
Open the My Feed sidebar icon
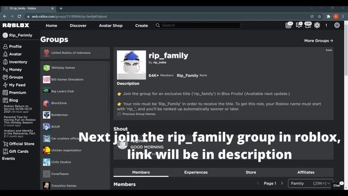pyautogui.click(x=5, y=85)
